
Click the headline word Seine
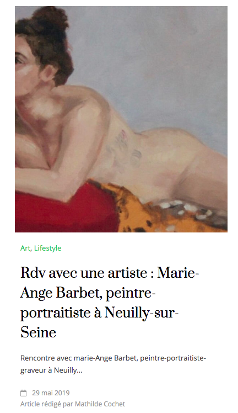coord(39,332)
